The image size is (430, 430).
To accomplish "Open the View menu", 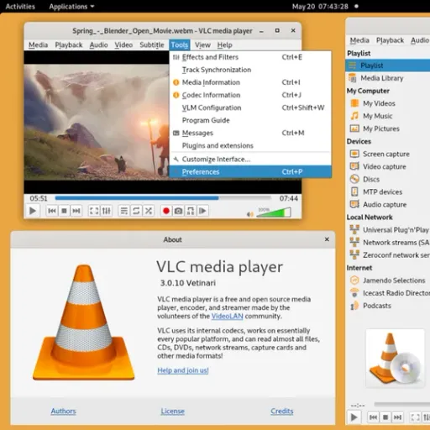I will (202, 45).
